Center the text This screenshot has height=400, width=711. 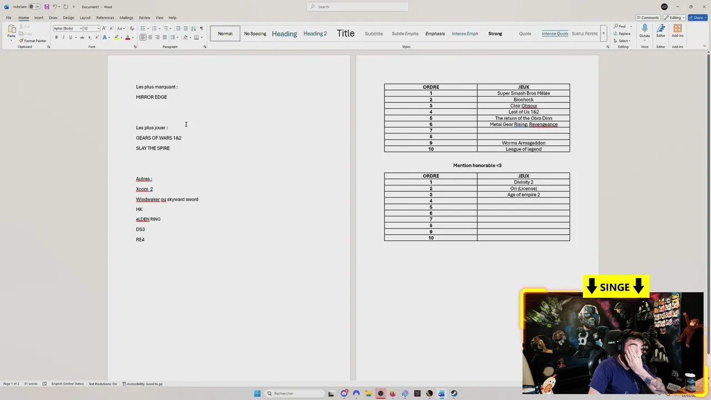click(150, 37)
